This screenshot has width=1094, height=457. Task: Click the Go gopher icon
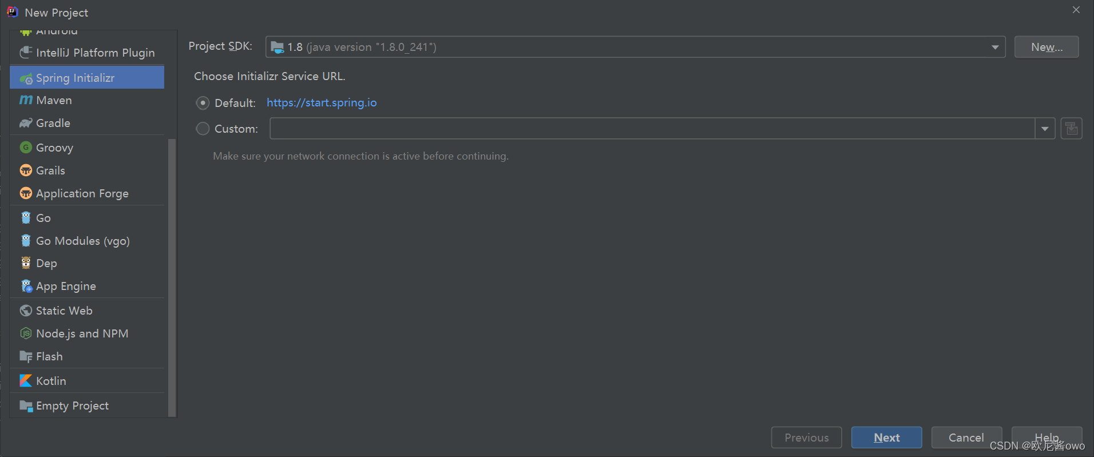pyautogui.click(x=26, y=218)
